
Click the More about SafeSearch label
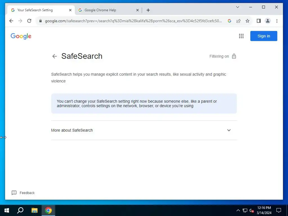[x=72, y=130]
